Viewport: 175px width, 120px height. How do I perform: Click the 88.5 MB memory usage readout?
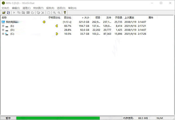pyautogui.click(x=143, y=118)
